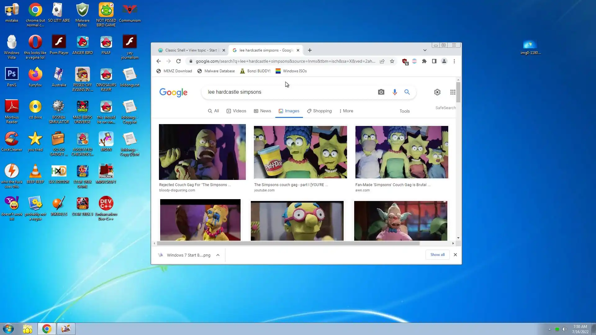Switch to the Videos search tab

tap(236, 111)
